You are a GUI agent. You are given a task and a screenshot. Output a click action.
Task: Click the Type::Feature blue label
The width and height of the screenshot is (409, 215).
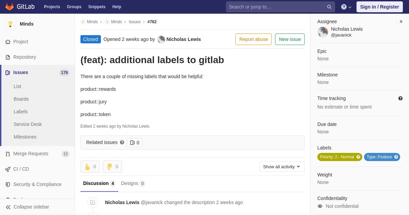click(x=382, y=157)
